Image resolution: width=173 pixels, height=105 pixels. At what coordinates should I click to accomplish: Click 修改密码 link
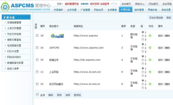coord(95,4)
